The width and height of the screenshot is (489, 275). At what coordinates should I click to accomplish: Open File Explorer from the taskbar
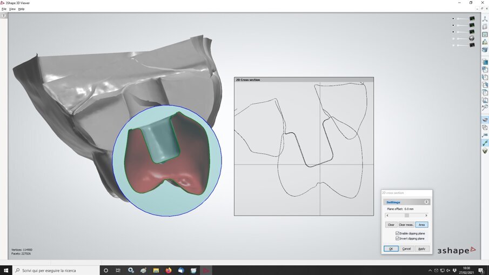click(156, 270)
